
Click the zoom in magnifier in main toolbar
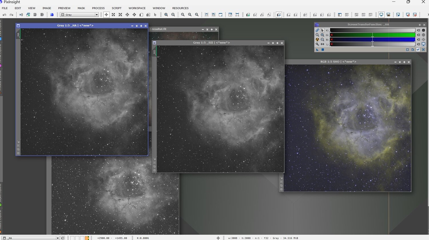(166, 15)
